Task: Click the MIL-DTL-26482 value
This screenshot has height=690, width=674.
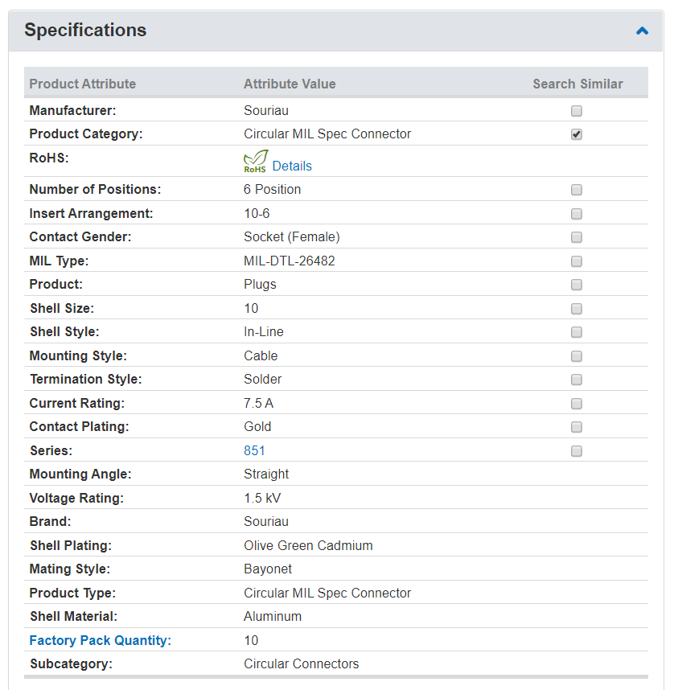Action: 290,261
